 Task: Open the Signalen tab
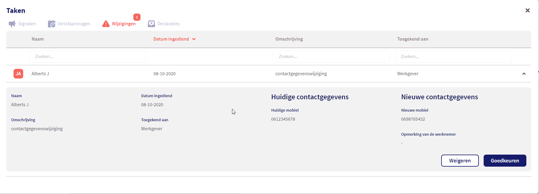tap(27, 24)
